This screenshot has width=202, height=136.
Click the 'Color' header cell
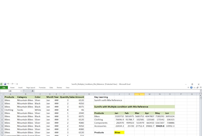[40, 97]
